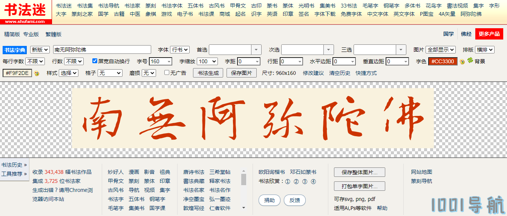Click the 捐助 button

270,200
